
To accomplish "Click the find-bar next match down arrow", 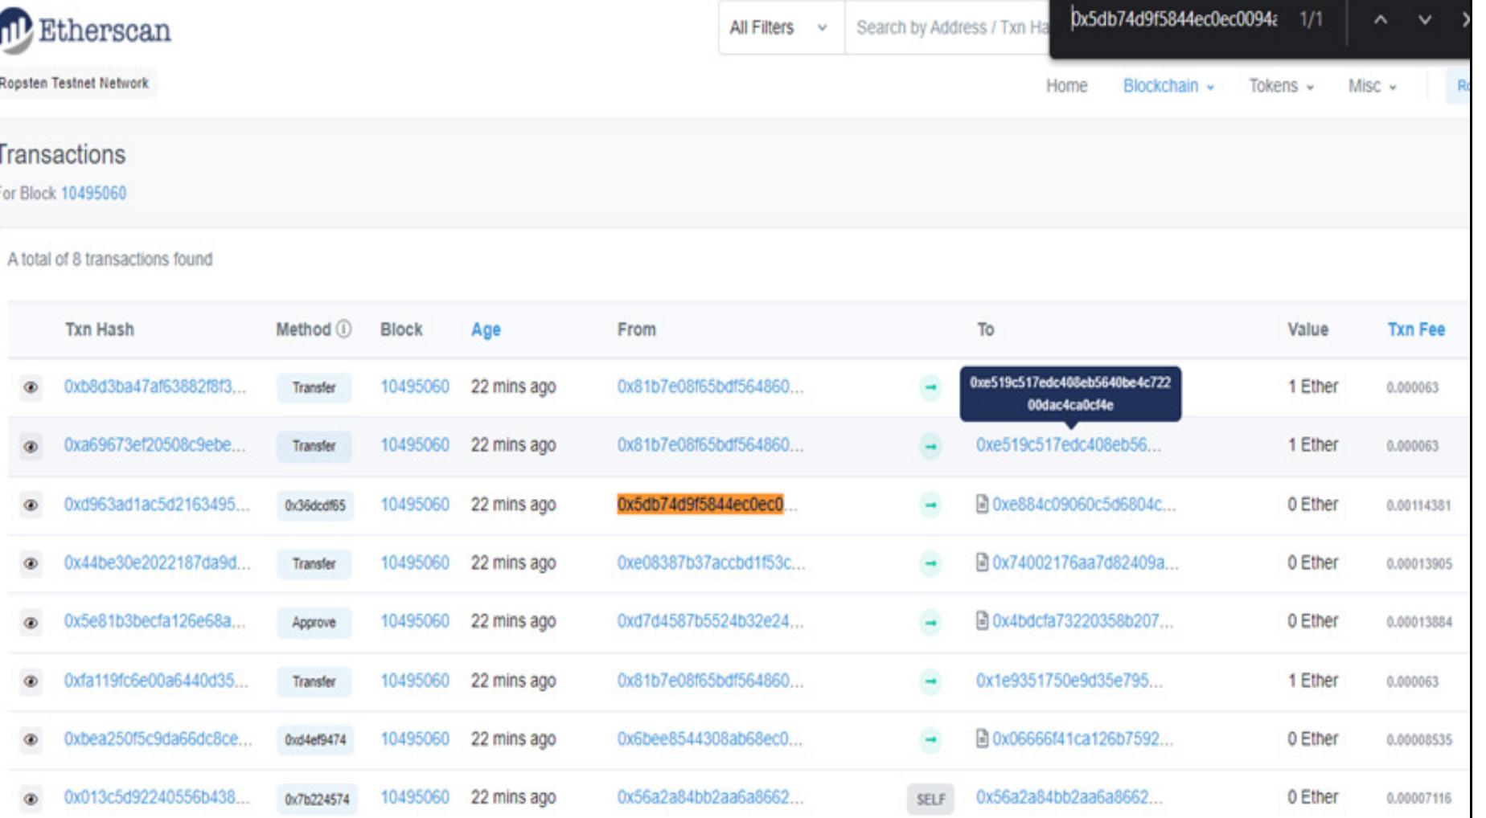I will pyautogui.click(x=1424, y=20).
